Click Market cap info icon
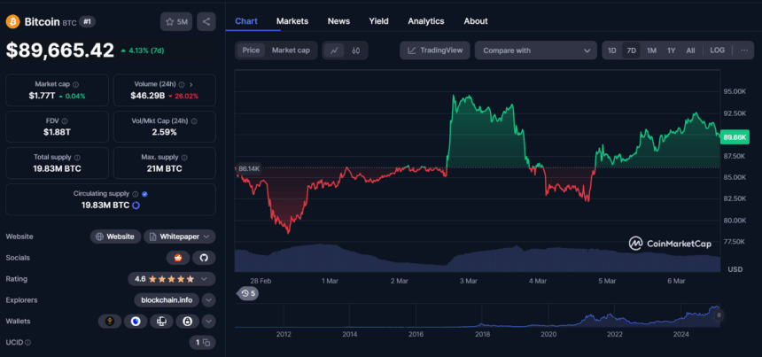The image size is (762, 357). (75, 84)
